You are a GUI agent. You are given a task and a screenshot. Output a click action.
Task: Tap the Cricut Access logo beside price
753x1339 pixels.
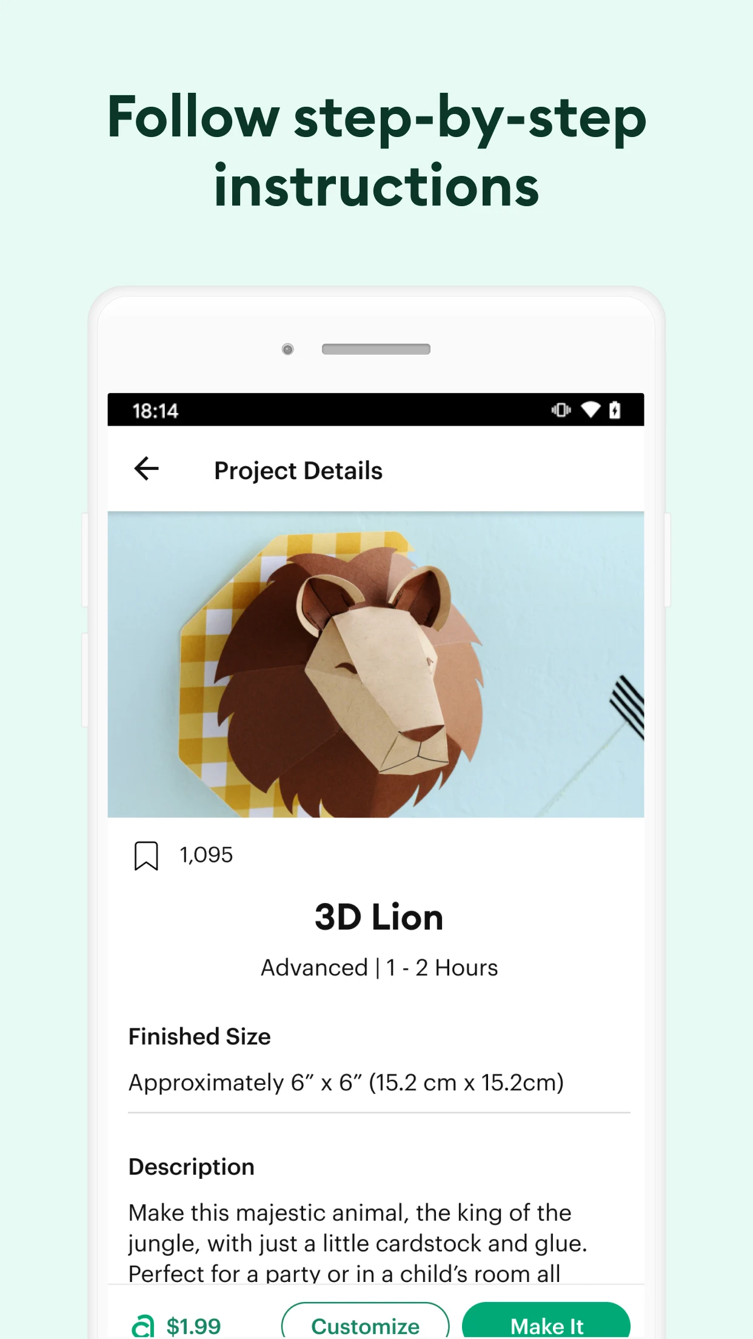[143, 1326]
